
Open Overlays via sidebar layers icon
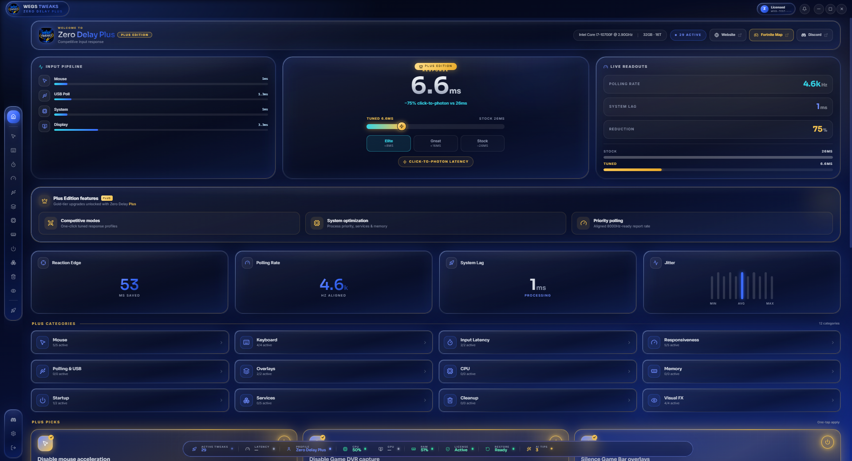point(13,207)
